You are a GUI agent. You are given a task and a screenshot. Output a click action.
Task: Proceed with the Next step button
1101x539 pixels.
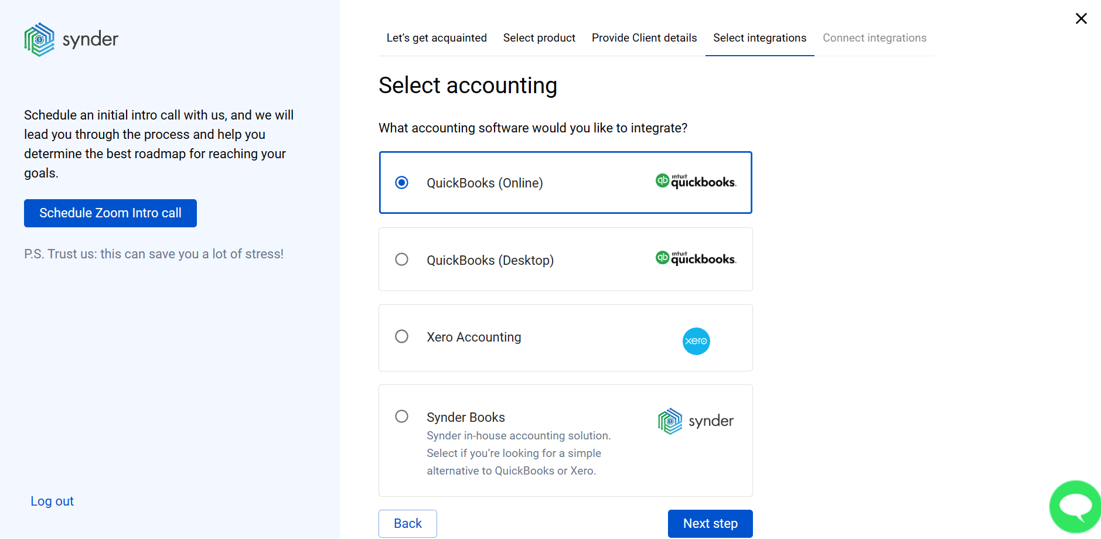(x=710, y=523)
